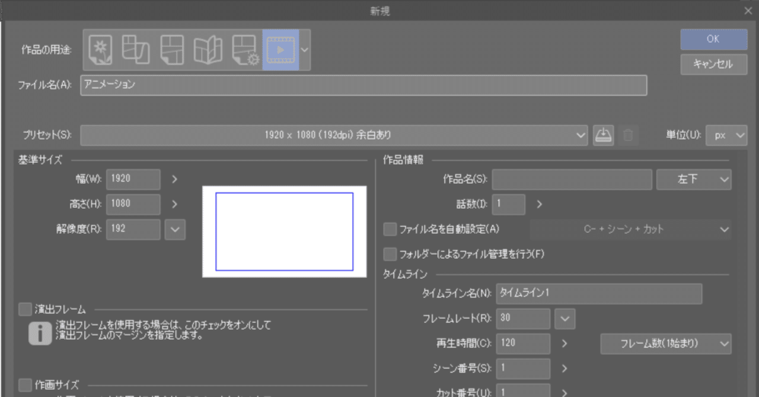Open the frame rate dropdown
The height and width of the screenshot is (397, 759).
click(x=564, y=318)
